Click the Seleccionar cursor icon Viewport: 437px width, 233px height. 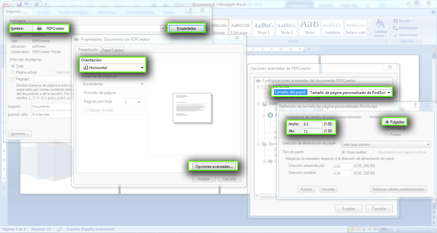(395, 35)
